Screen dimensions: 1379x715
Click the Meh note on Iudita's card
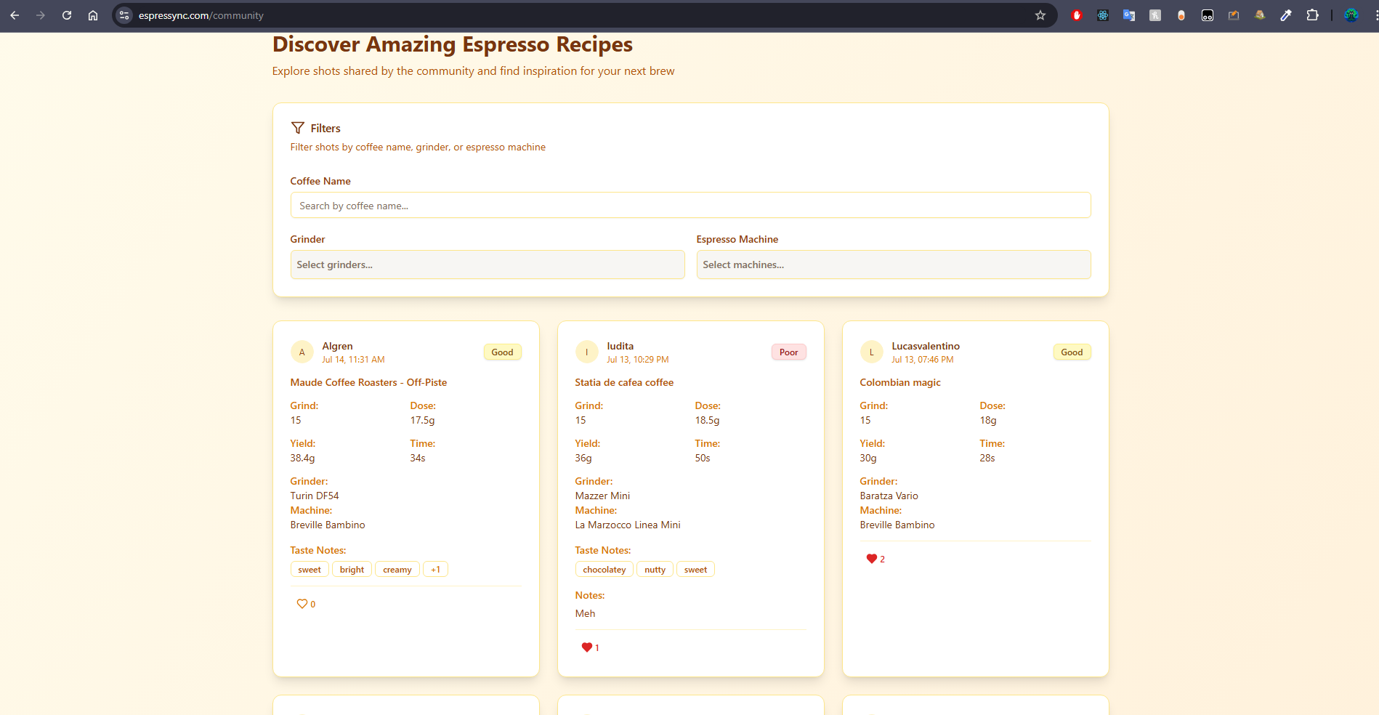click(x=585, y=613)
